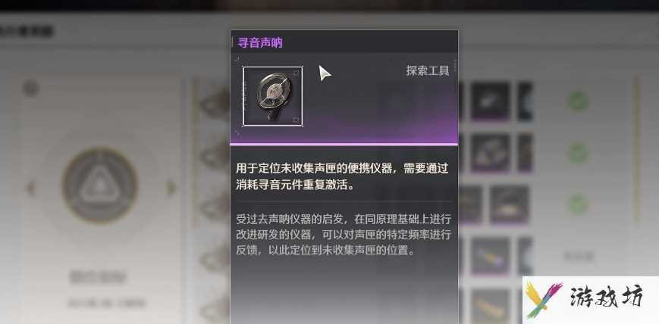The image size is (659, 324).
Task: Toggle the top green checkmark
Action: pos(579,101)
